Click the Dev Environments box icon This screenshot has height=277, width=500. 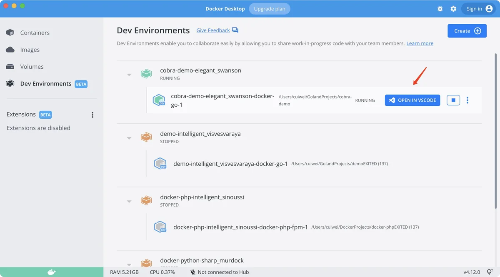tap(10, 84)
